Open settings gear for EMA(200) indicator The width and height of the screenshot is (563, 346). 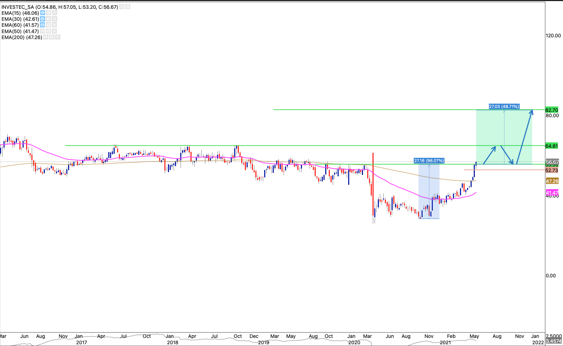pyautogui.click(x=52, y=37)
